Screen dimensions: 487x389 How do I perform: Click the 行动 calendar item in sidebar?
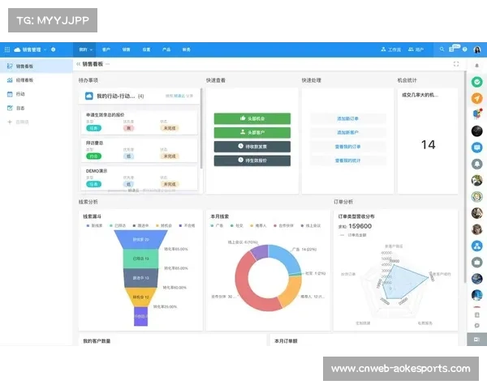[20, 94]
